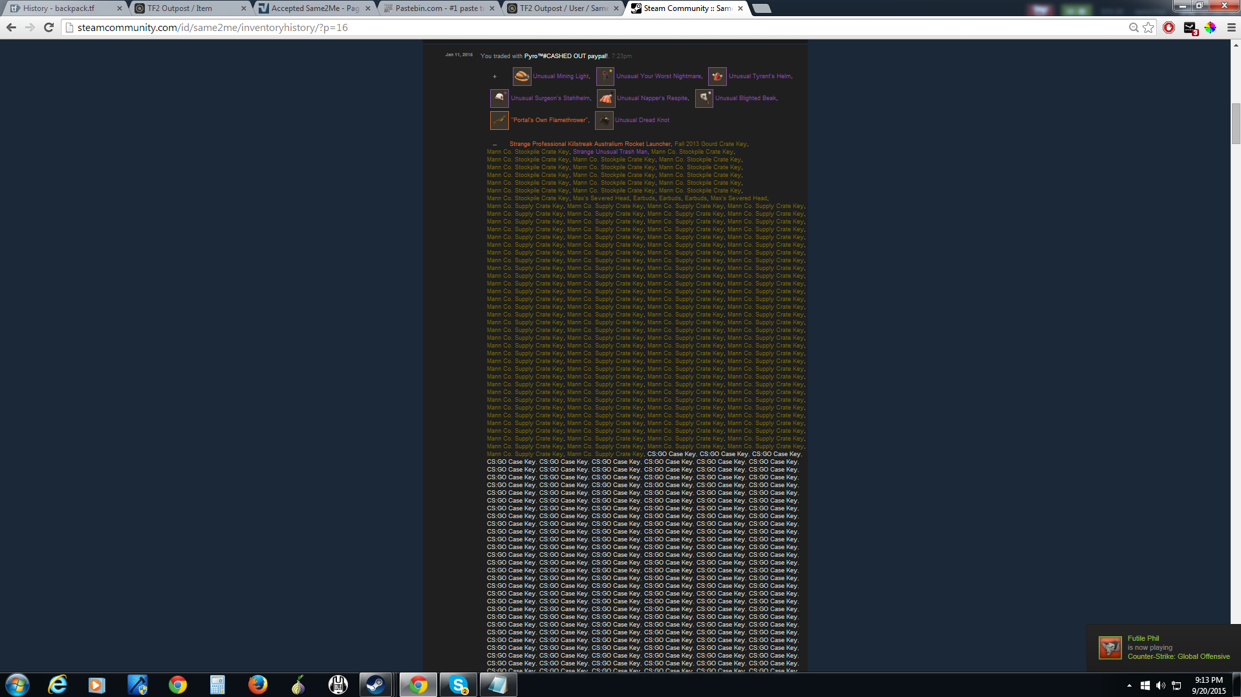The image size is (1241, 697).
Task: Click the Strange Unusual Trash Man link
Action: click(x=609, y=152)
